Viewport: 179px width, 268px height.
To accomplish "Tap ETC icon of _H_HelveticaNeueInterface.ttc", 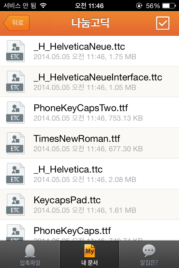I will click(15, 82).
